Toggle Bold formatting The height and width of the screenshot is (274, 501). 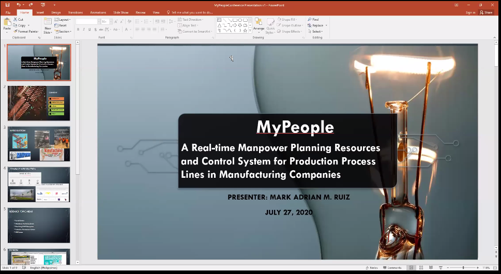(x=78, y=29)
